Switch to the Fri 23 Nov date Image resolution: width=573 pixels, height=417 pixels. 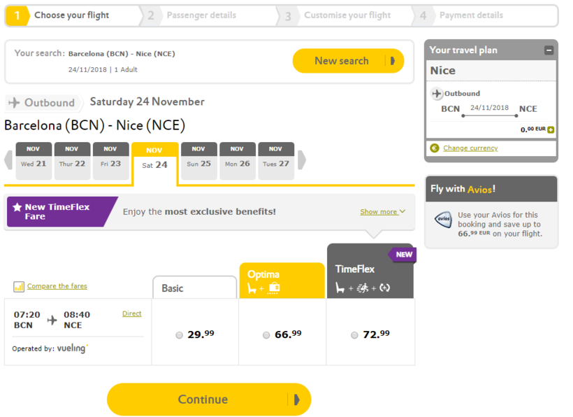(110, 161)
